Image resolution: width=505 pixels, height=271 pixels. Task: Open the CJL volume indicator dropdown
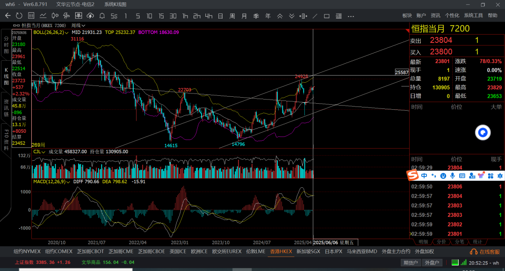tap(39, 151)
